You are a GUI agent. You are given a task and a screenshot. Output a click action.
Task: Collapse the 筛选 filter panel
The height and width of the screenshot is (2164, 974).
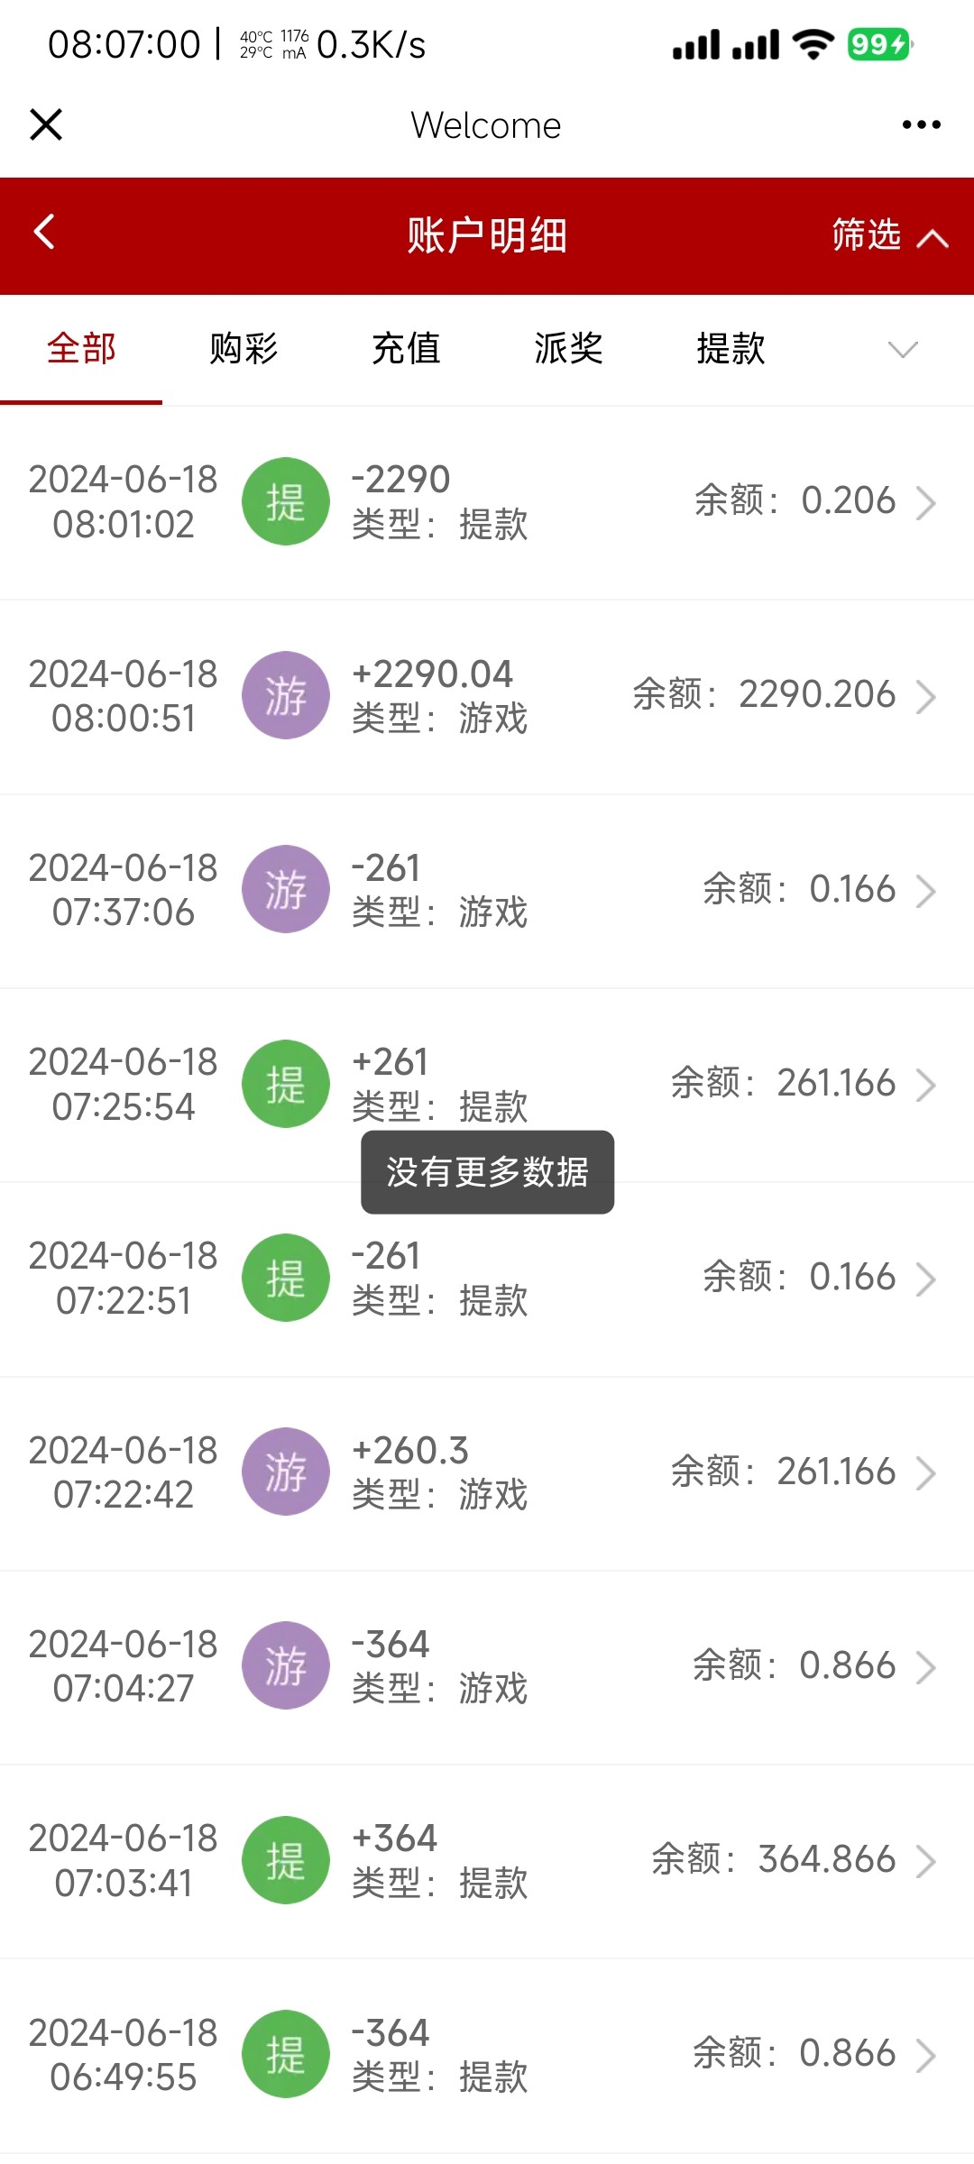(888, 236)
